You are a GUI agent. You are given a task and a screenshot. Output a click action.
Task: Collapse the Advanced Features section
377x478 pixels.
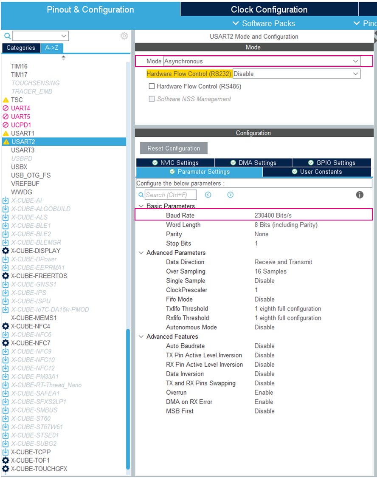pos(141,337)
